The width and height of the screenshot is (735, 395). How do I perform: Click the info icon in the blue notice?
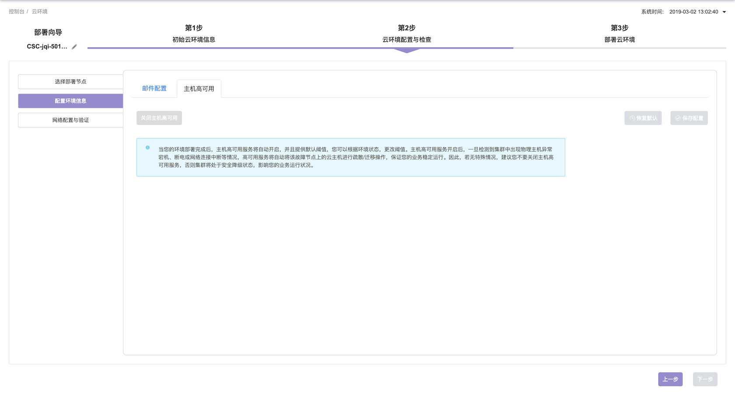pyautogui.click(x=148, y=148)
